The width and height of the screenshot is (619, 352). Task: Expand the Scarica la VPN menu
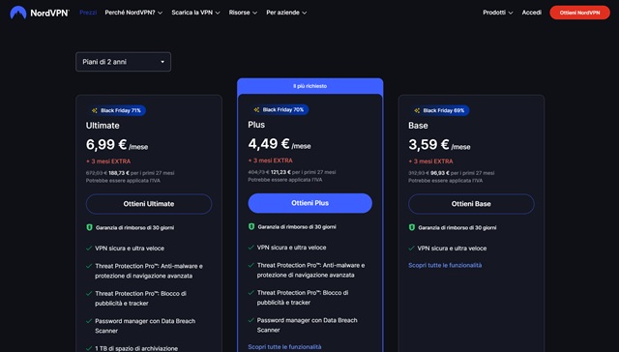(x=195, y=13)
